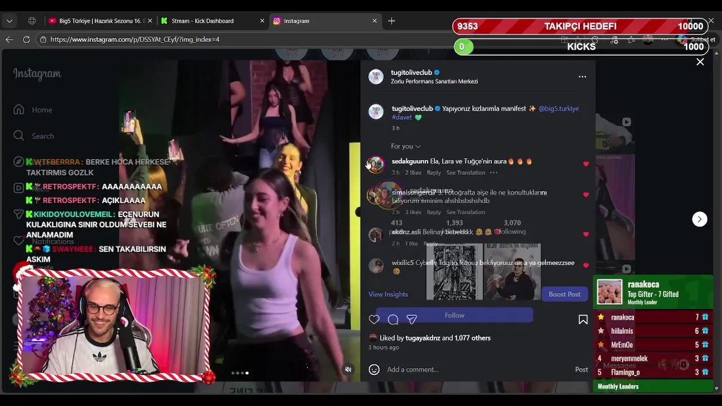Toggle like on simalsungerci7's comment
Viewport: 722px width, 406px height.
point(586,195)
